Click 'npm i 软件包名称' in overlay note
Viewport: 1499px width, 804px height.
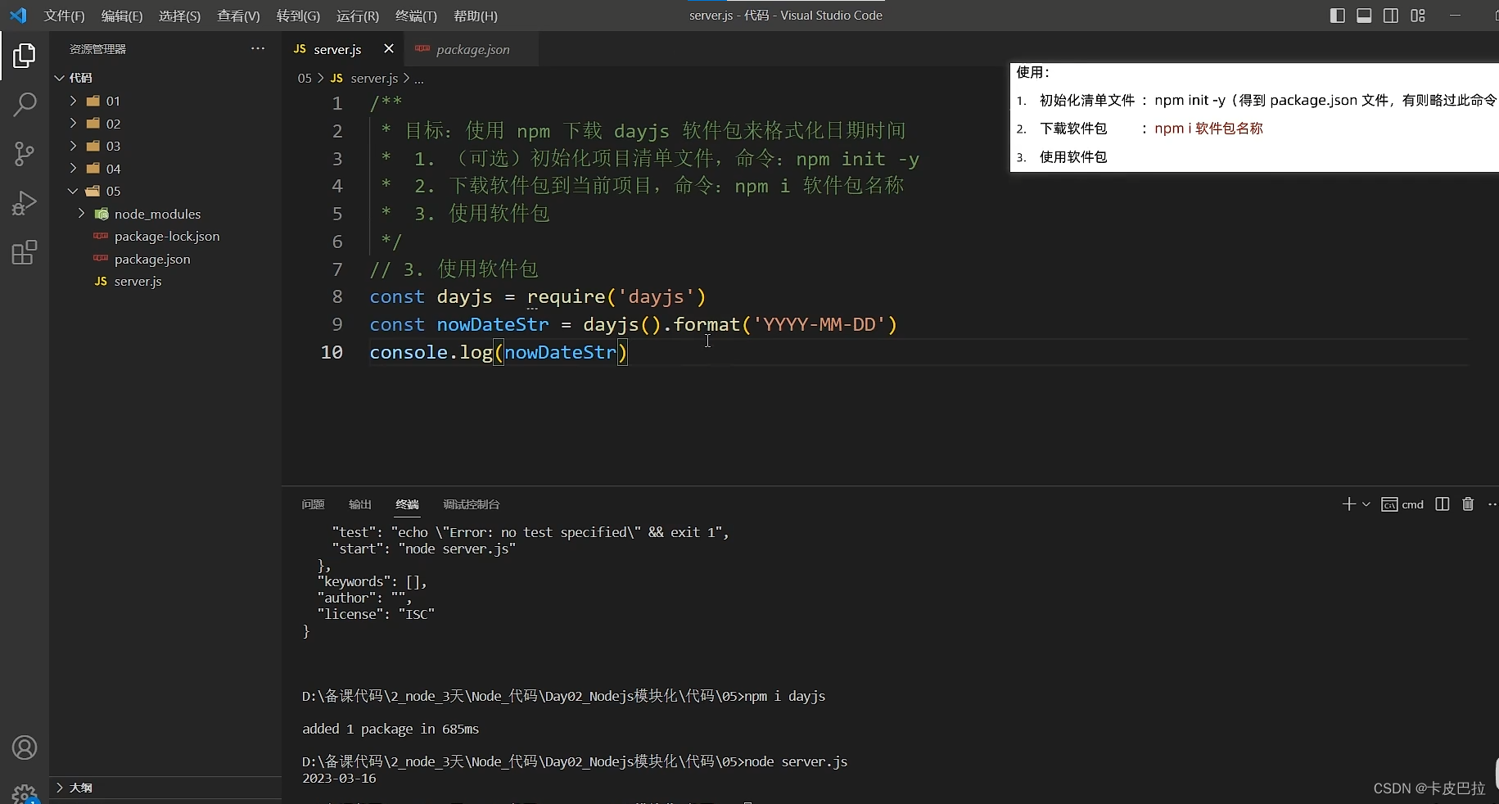coord(1208,129)
